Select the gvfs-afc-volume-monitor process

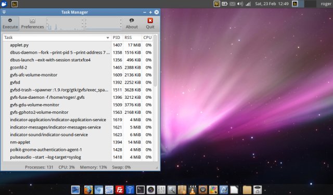click(x=78, y=75)
